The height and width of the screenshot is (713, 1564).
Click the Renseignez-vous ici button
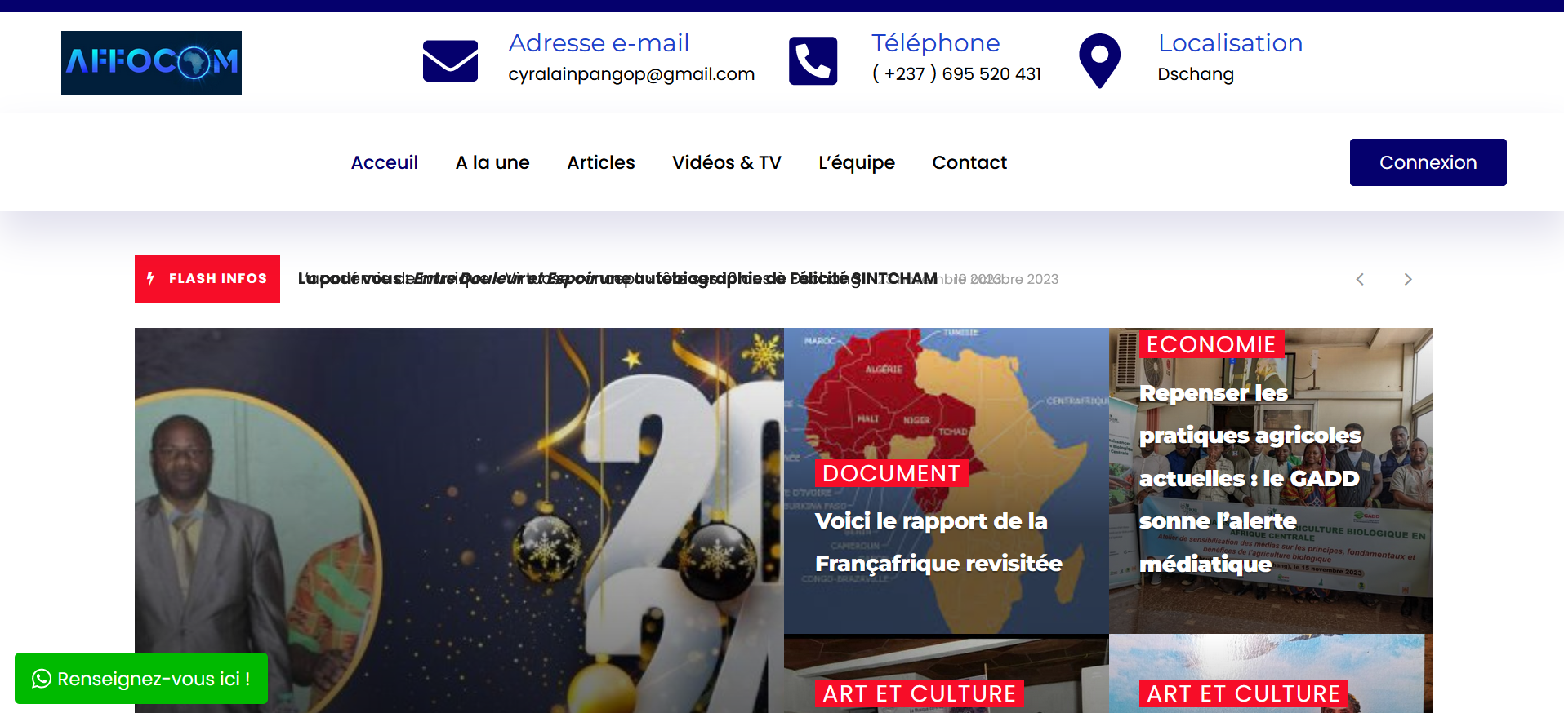(141, 679)
